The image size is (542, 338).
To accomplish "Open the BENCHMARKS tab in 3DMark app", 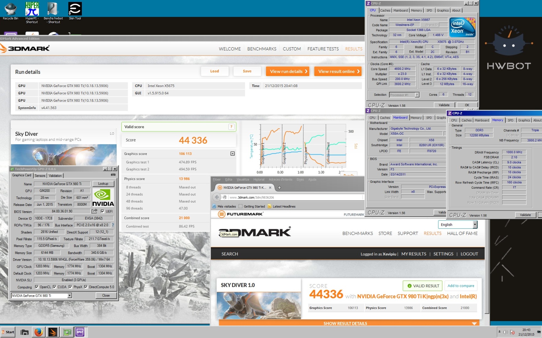I will click(262, 49).
